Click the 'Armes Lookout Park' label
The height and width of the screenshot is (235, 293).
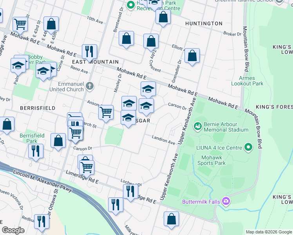pyautogui.click(x=247, y=81)
